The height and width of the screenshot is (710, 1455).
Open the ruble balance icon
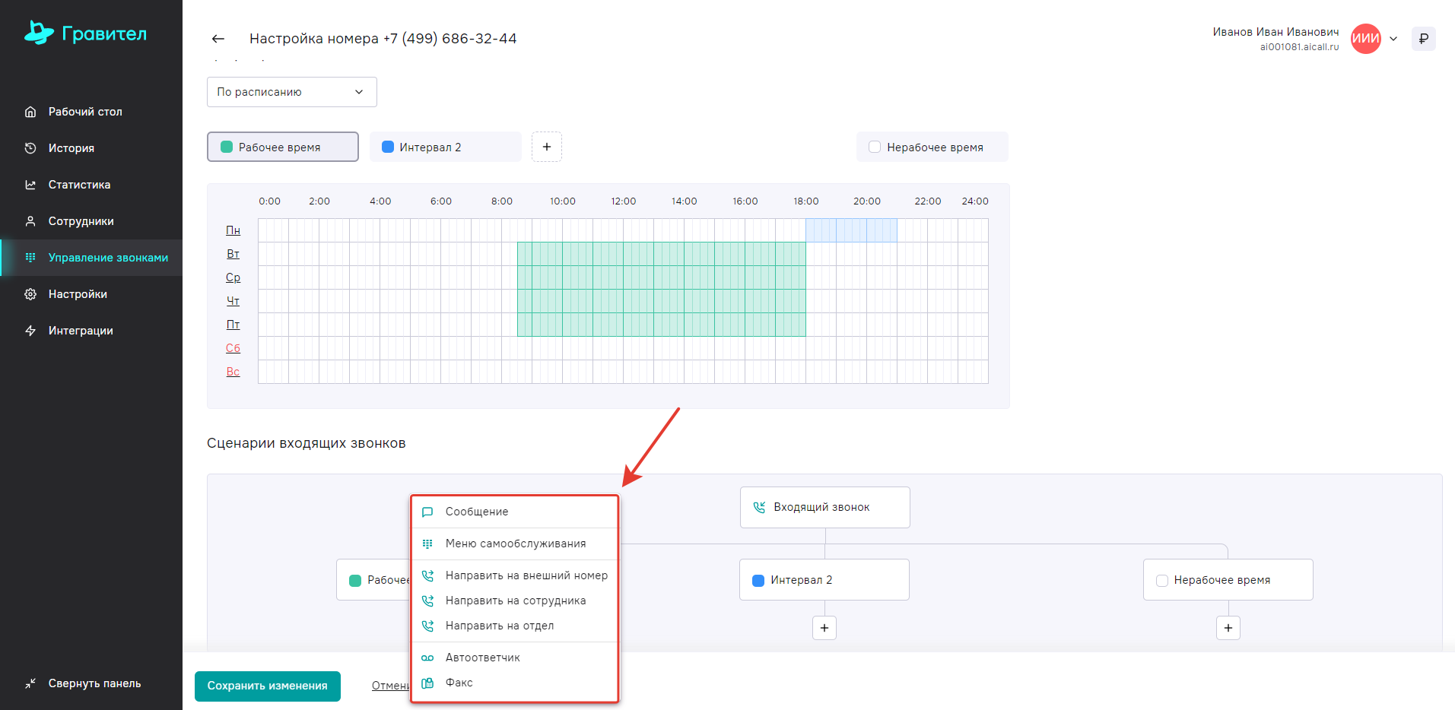pyautogui.click(x=1423, y=39)
